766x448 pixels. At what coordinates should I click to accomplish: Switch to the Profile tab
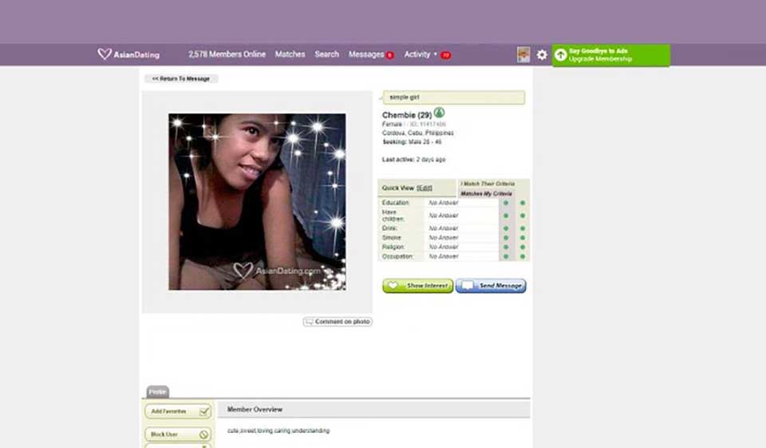[x=157, y=391]
